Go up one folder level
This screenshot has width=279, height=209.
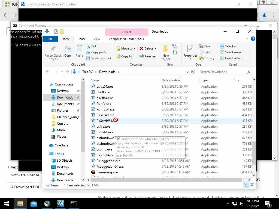pyautogui.click(x=68, y=72)
